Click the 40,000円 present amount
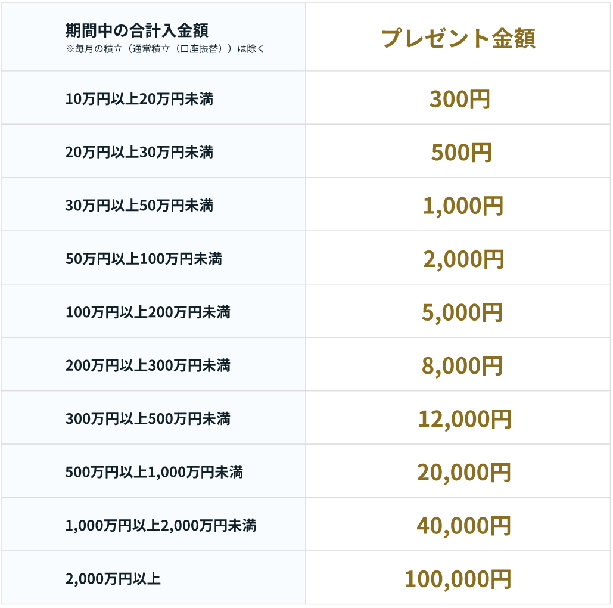Viewport: 613px width, 608px height. 463,526
